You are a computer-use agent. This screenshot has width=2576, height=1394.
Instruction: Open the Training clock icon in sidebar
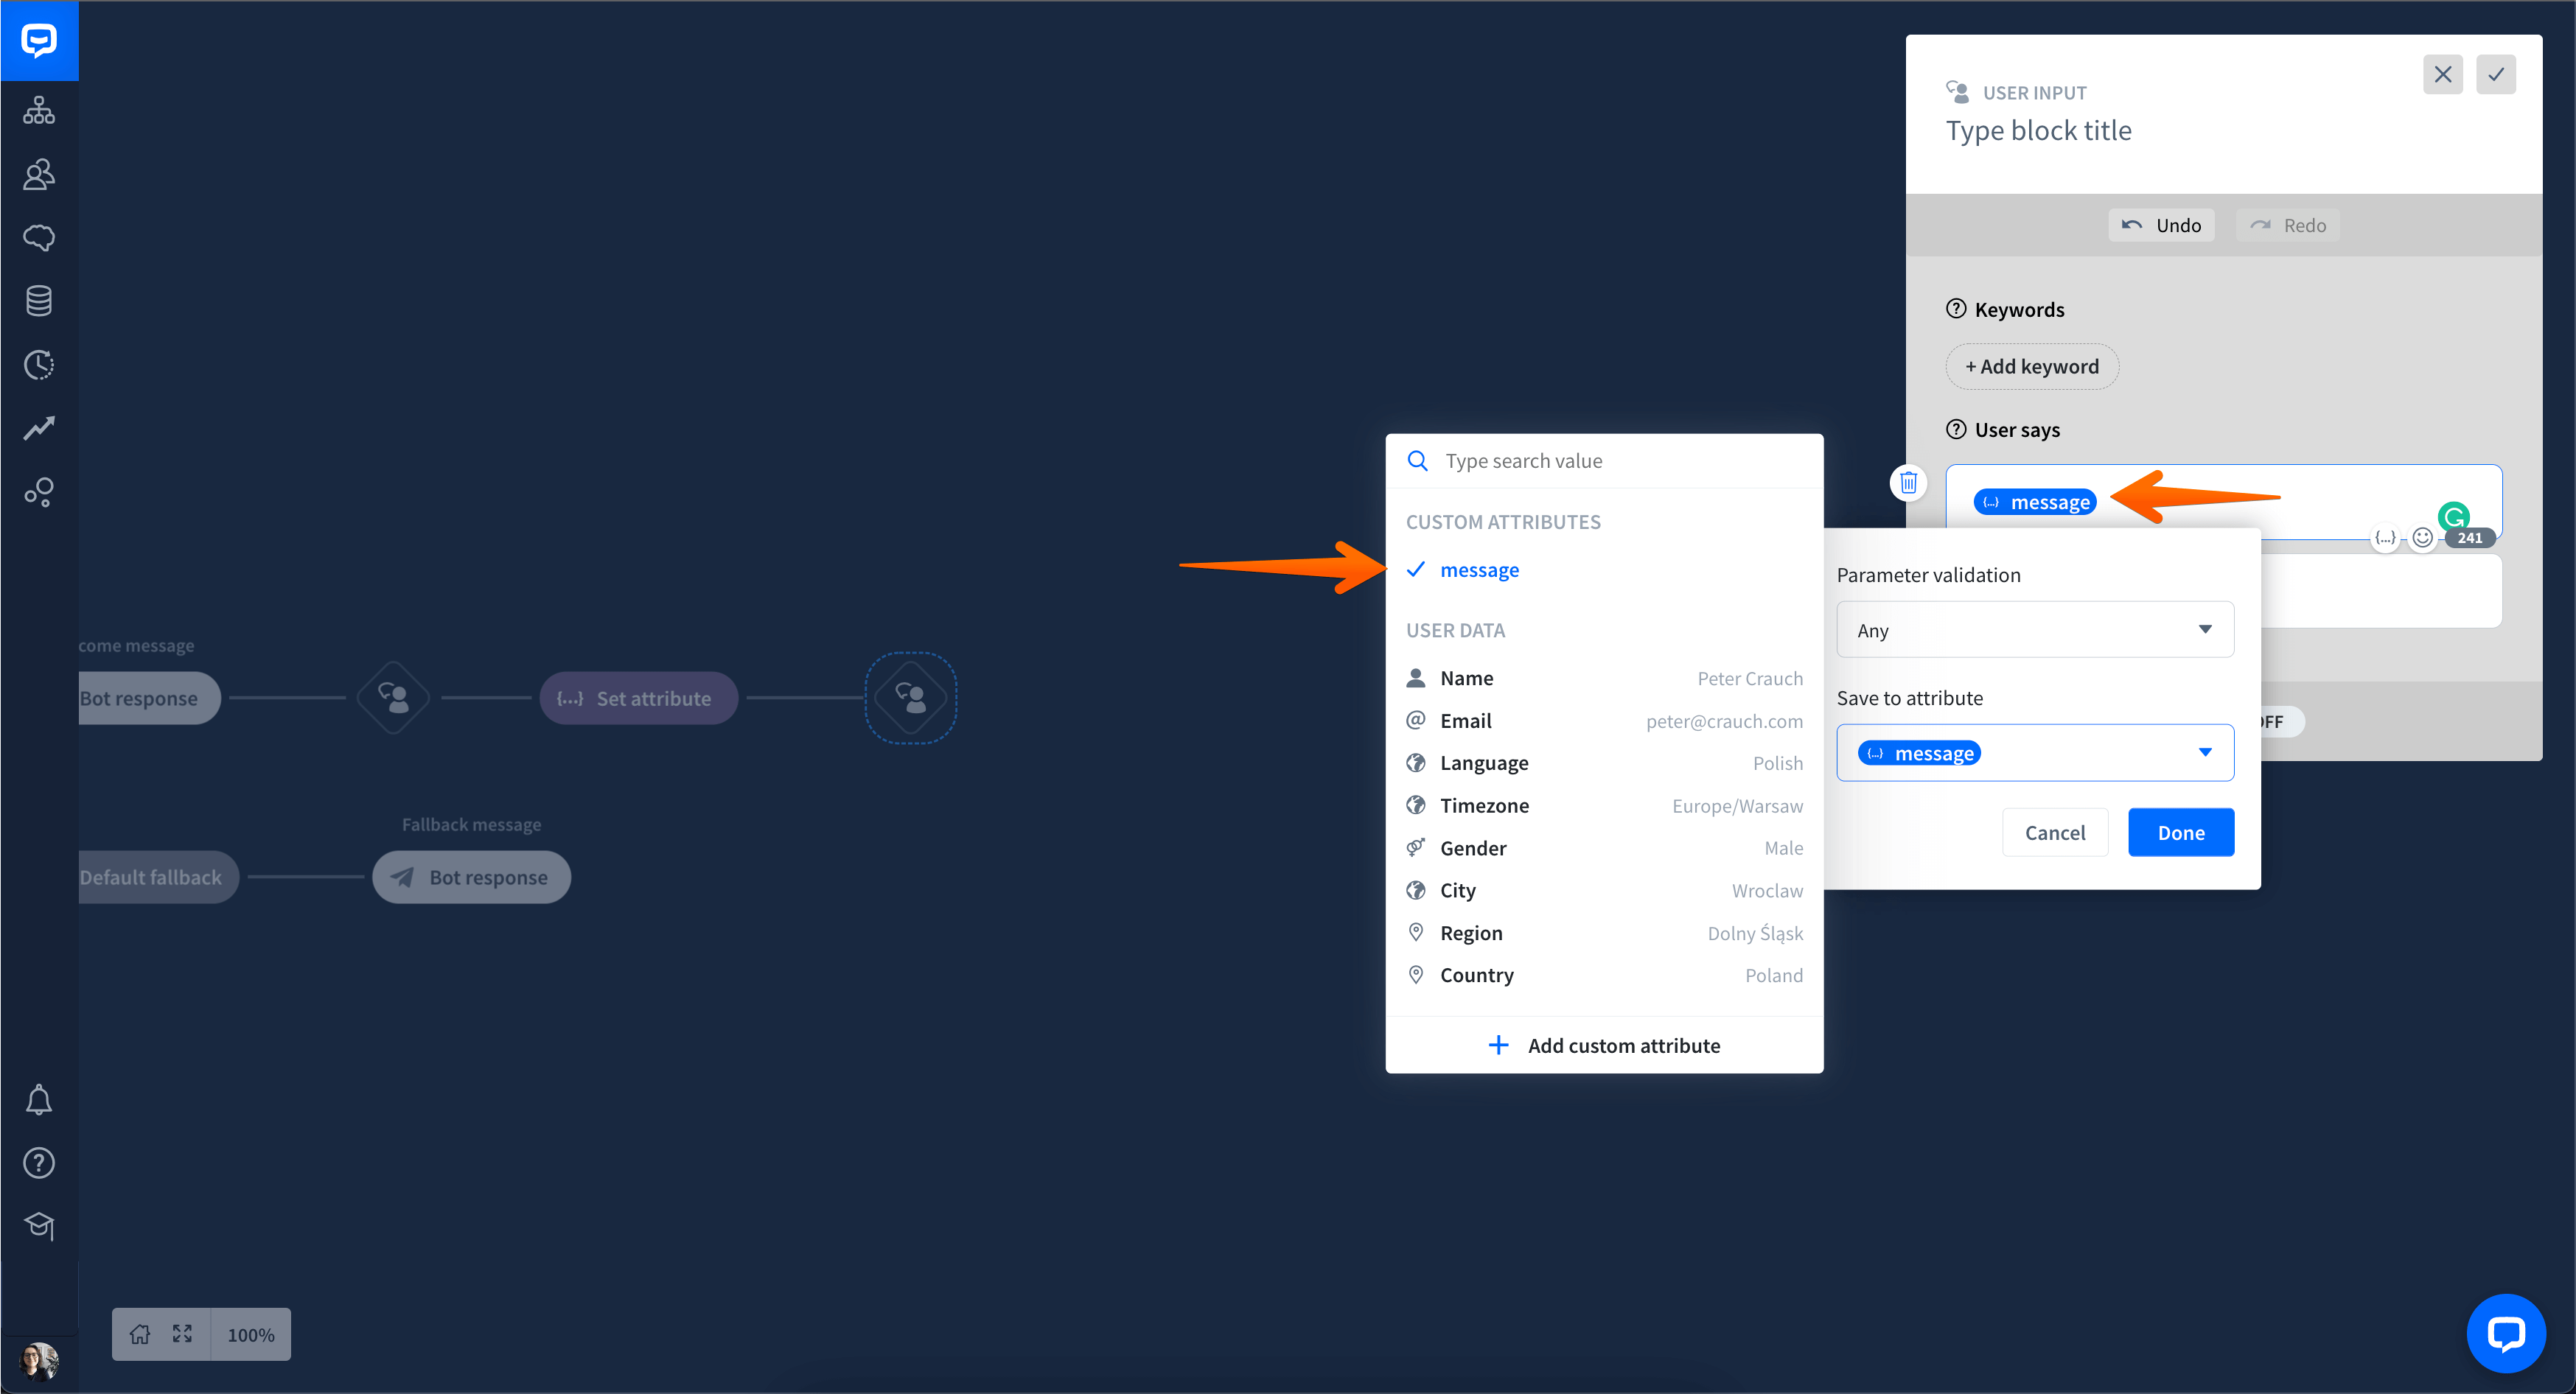[x=39, y=365]
